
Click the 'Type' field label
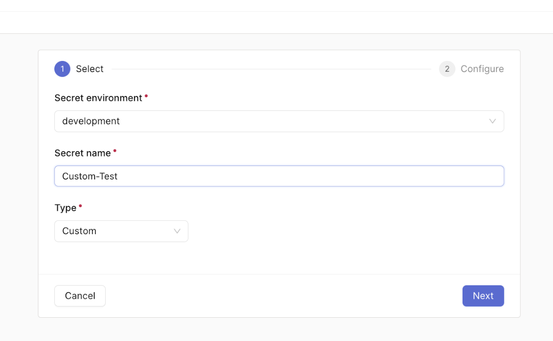pos(65,208)
